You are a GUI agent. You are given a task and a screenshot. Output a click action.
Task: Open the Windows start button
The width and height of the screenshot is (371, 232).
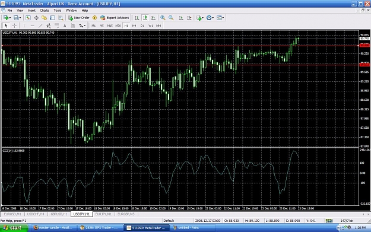(x=14, y=228)
